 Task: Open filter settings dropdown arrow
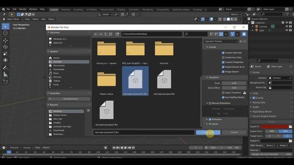(x=237, y=34)
